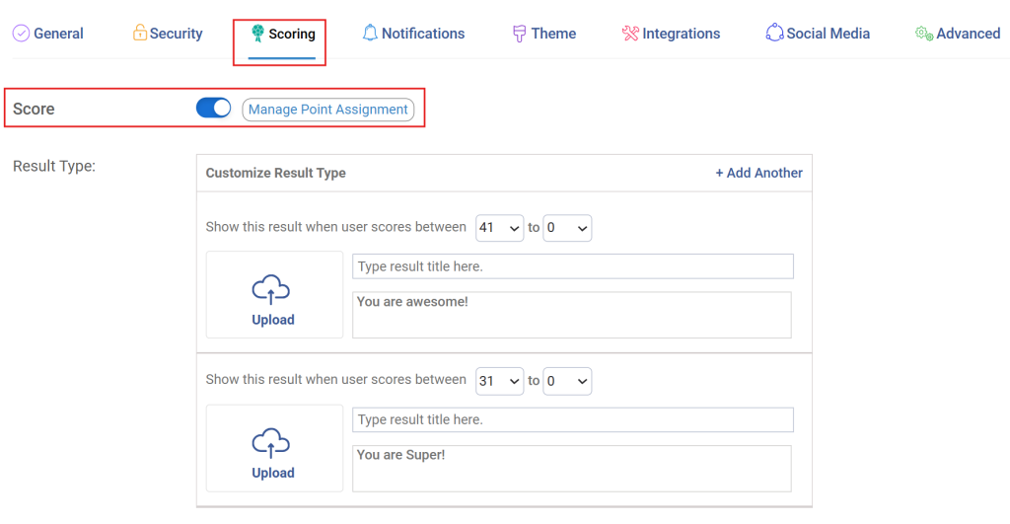This screenshot has height=524, width=1010.
Task: Open the 31 score minimum dropdown
Action: [499, 381]
